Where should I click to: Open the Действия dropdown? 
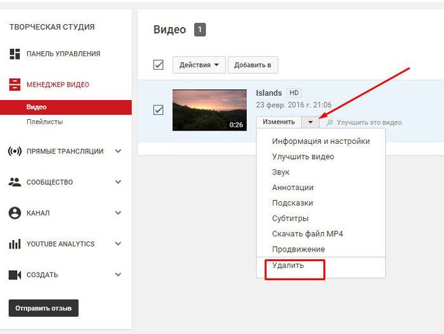click(199, 65)
